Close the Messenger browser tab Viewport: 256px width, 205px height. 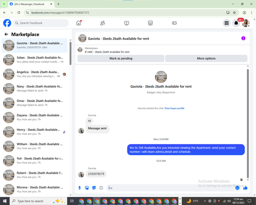point(51,4)
